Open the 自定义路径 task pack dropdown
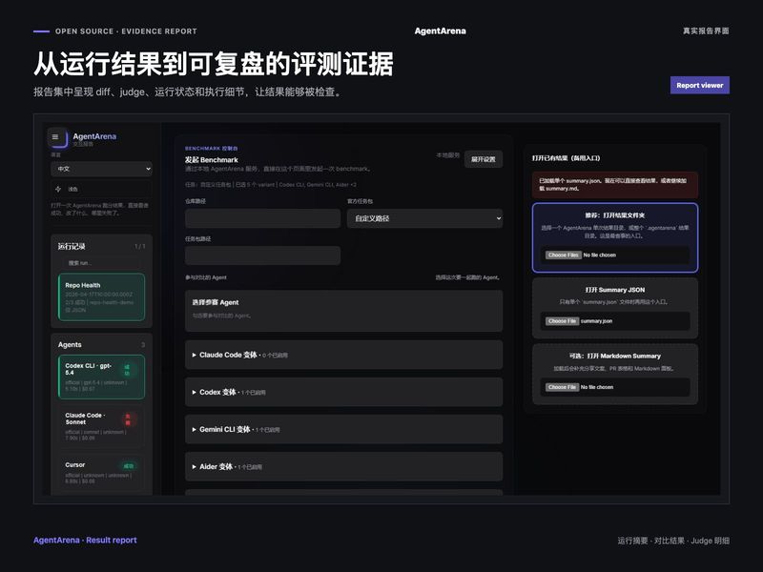The image size is (763, 572). click(x=424, y=218)
